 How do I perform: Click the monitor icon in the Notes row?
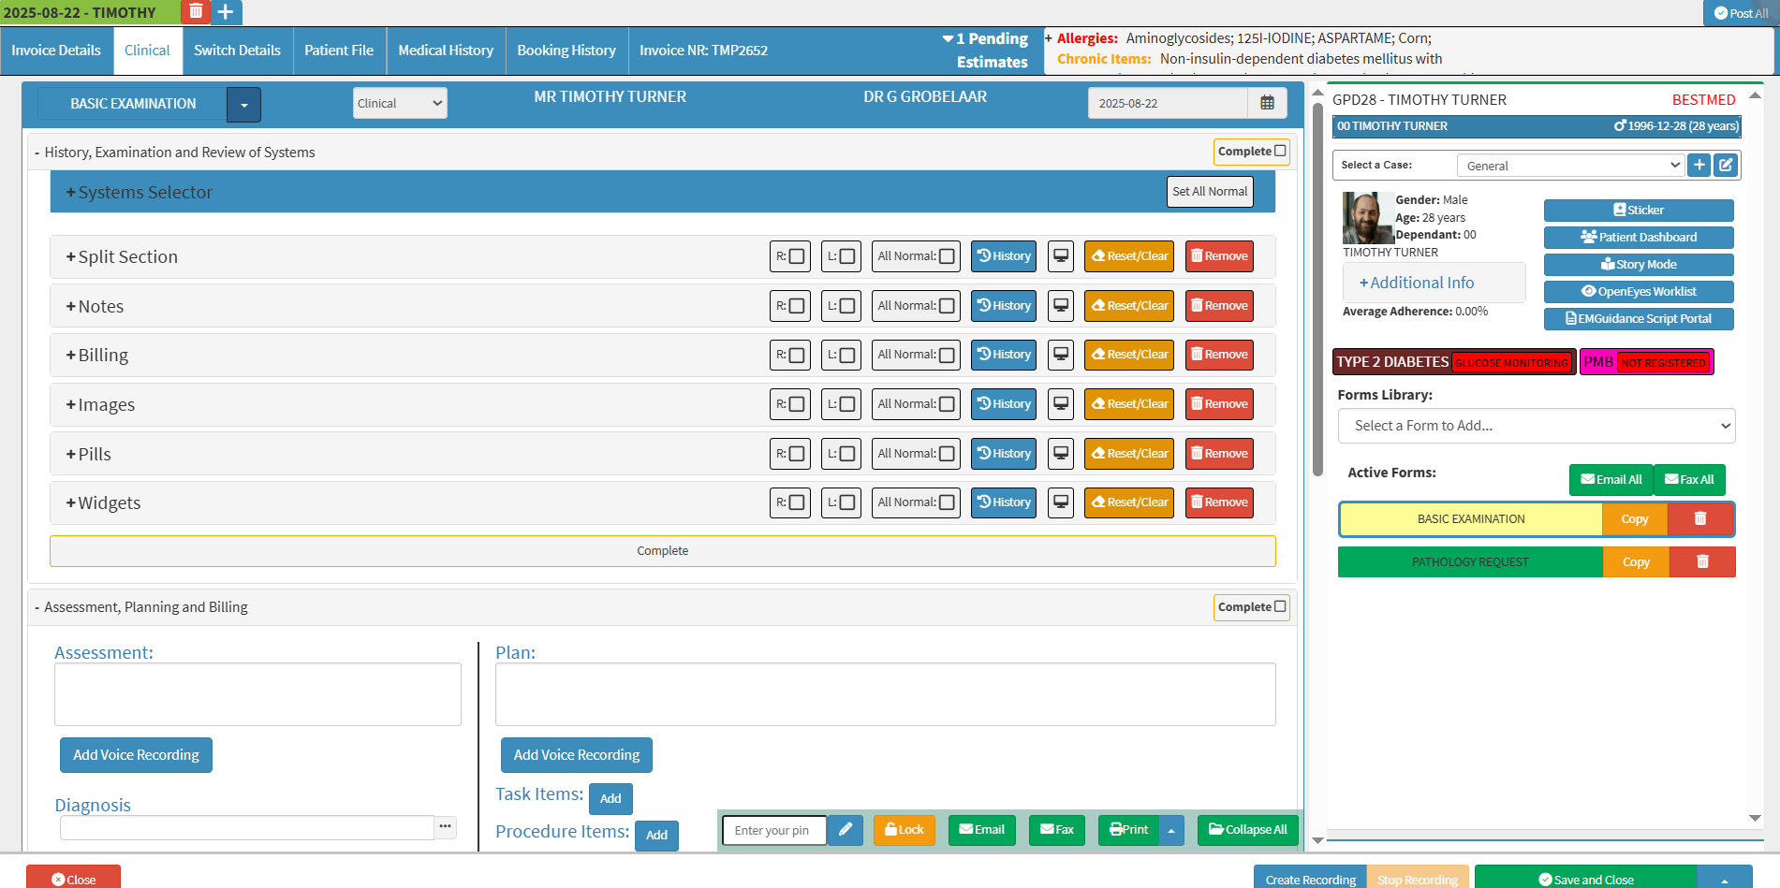(1061, 306)
